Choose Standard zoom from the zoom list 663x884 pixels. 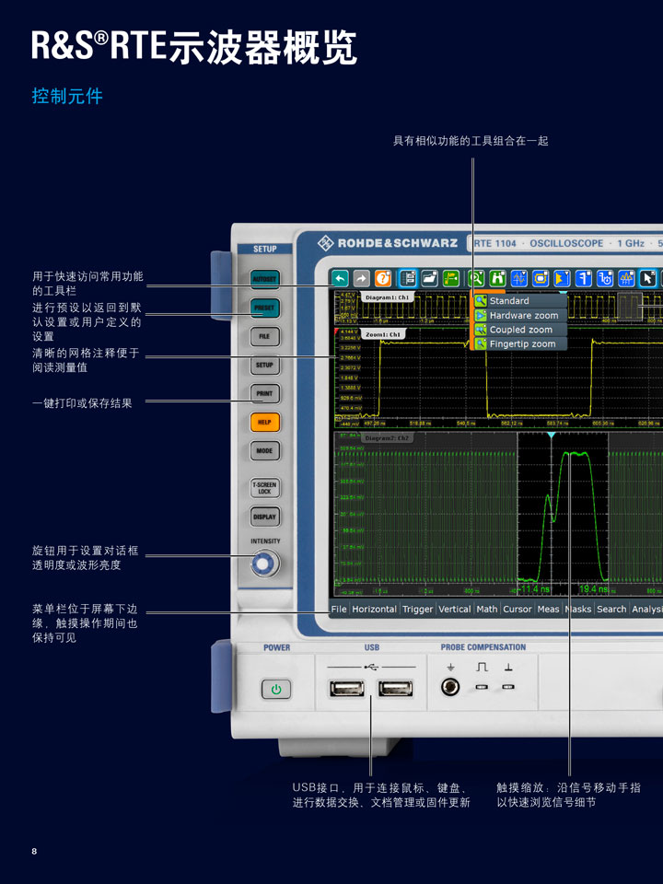tap(520, 301)
